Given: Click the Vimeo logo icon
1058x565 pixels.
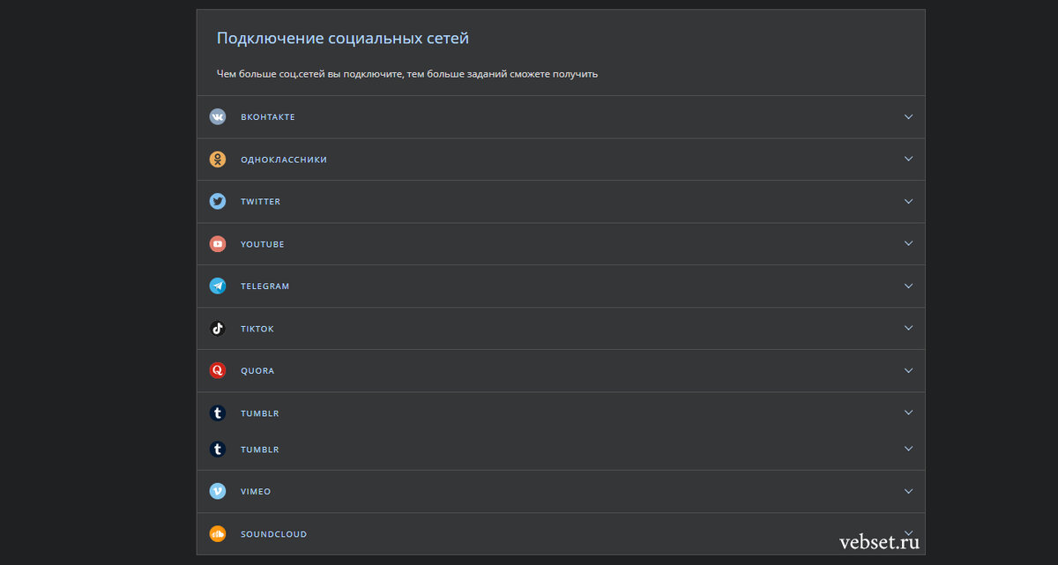Looking at the screenshot, I should [218, 491].
